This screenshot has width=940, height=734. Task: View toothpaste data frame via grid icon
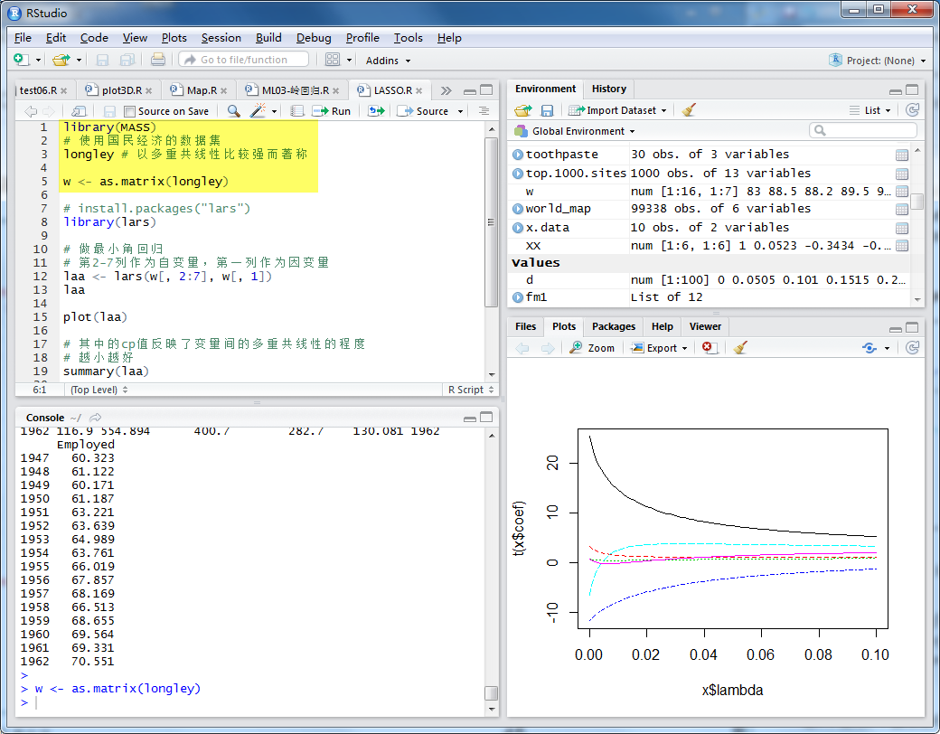point(901,155)
